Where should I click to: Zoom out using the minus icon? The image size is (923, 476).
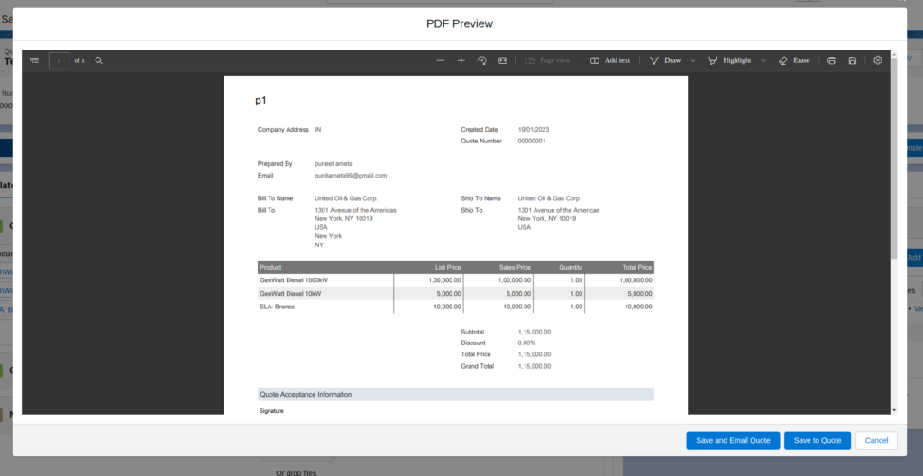[x=441, y=60]
